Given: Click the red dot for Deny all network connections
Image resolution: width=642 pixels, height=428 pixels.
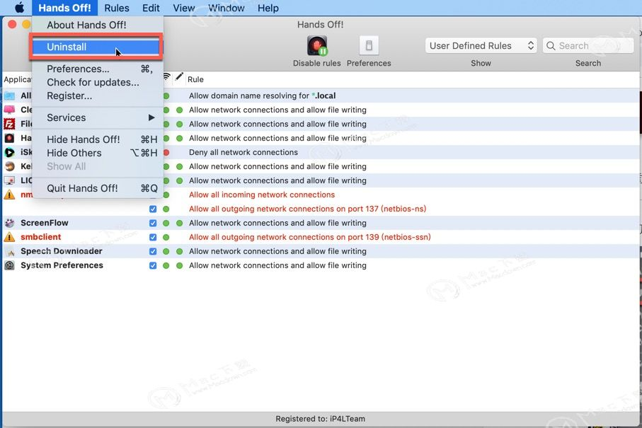Looking at the screenshot, I should [x=166, y=153].
